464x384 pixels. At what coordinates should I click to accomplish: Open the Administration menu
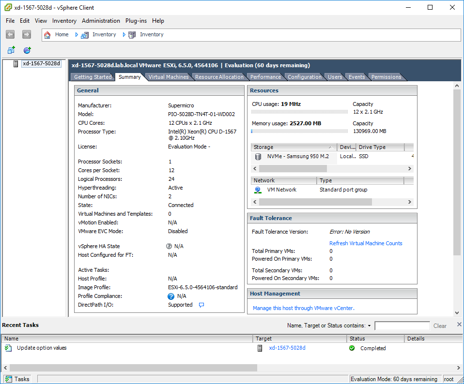[101, 21]
